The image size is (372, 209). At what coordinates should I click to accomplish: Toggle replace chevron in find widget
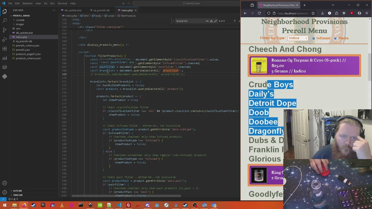[173, 21]
